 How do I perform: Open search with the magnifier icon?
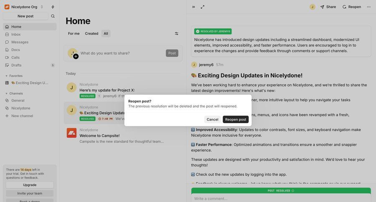[53, 16]
